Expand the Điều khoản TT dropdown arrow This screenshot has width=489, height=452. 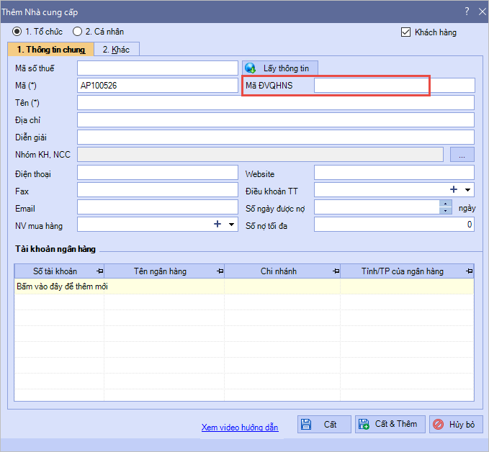point(468,191)
